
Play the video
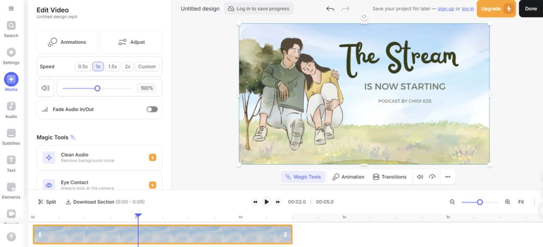[x=266, y=202]
